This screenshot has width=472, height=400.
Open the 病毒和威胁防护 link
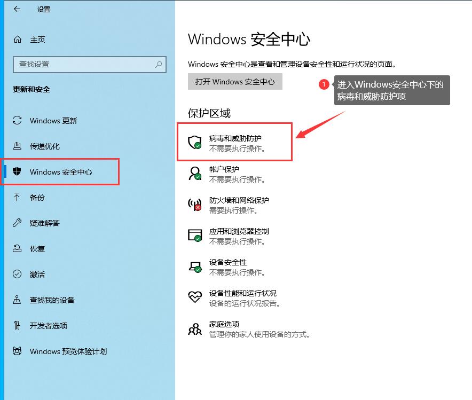tap(235, 138)
